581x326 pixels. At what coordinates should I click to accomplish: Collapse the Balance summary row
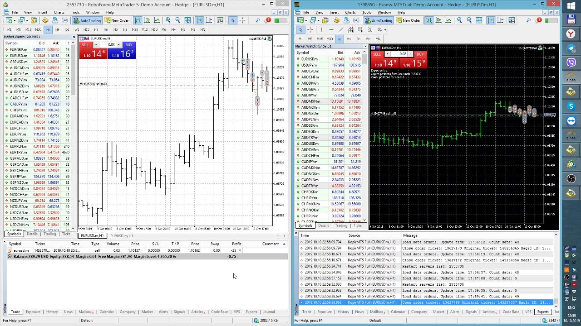[10, 256]
